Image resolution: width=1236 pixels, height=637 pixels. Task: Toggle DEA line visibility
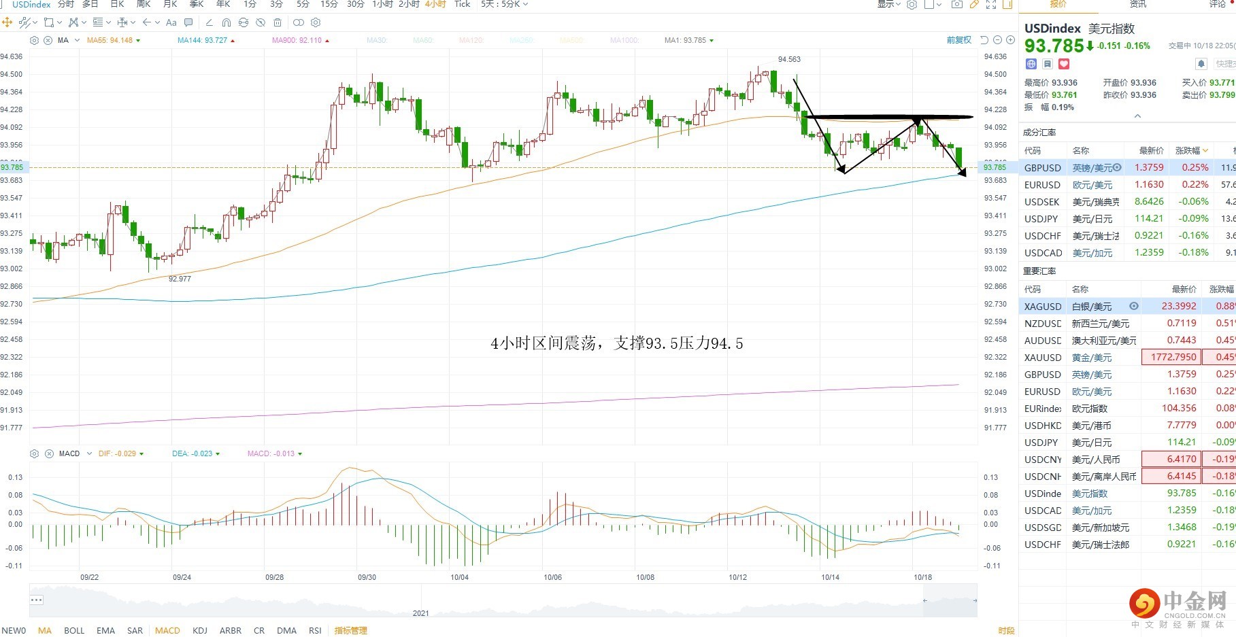(x=196, y=453)
